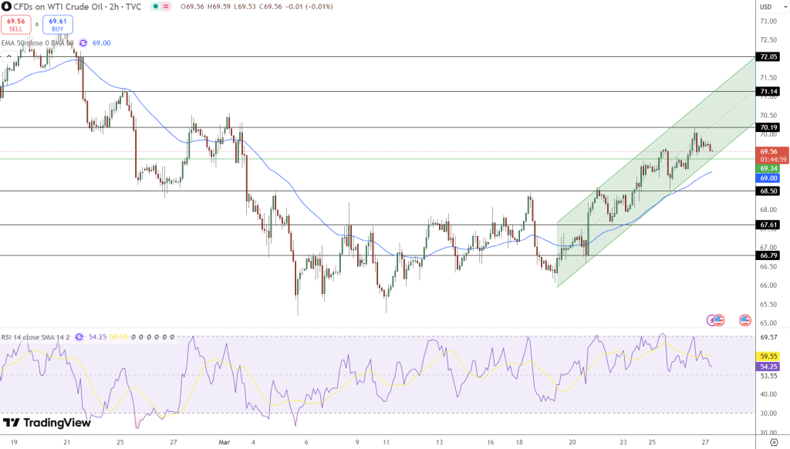The width and height of the screenshot is (790, 449).
Task: Collapse the indicator legend with the chevron
Action: 8,56
